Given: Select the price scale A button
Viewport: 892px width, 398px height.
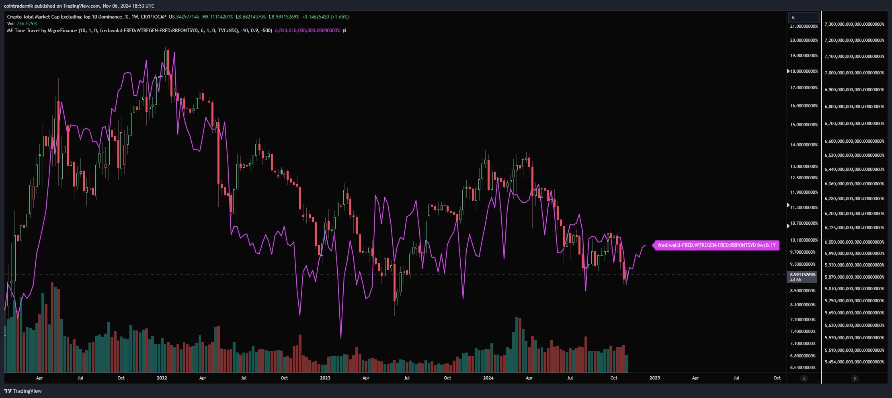Looking at the screenshot, I should pyautogui.click(x=804, y=378).
